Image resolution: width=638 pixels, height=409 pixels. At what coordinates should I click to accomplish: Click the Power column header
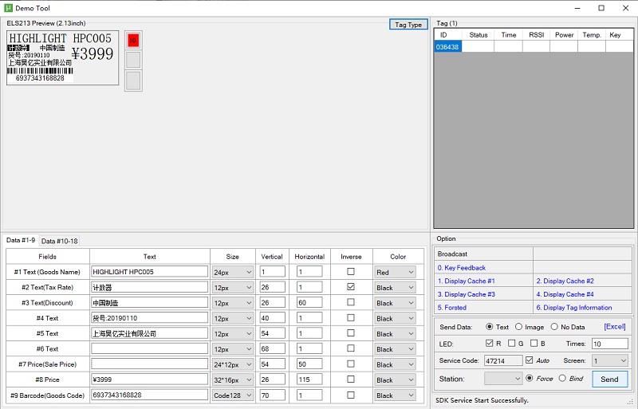(564, 35)
